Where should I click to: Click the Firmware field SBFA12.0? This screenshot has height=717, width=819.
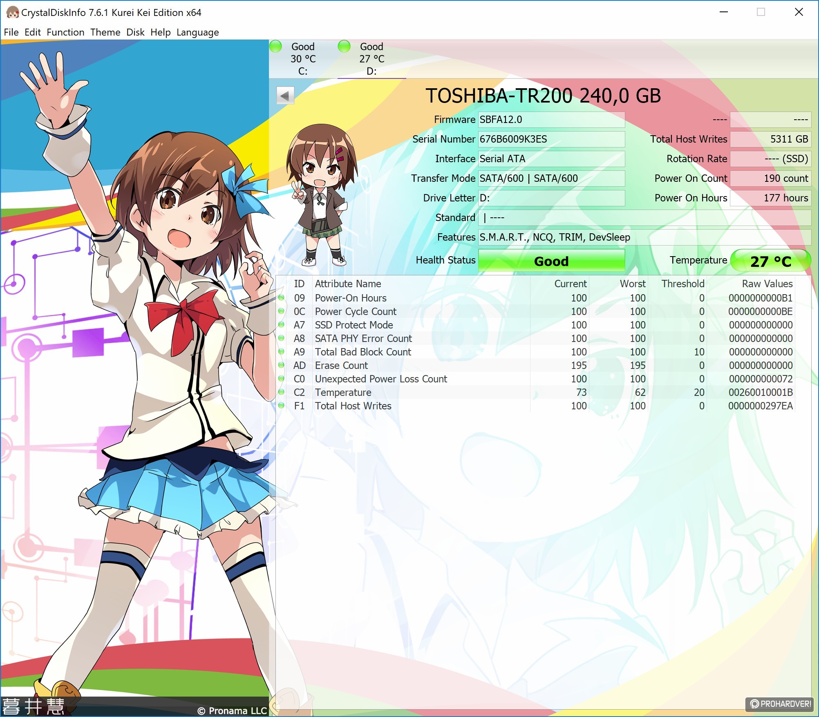551,120
